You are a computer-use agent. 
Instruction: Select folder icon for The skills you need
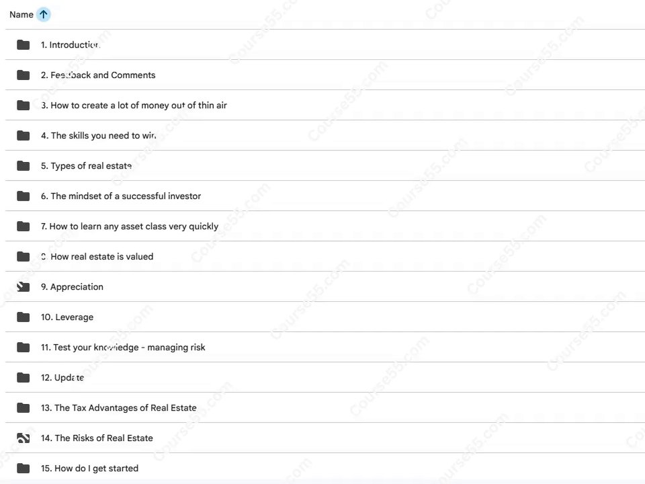pyautogui.click(x=23, y=135)
